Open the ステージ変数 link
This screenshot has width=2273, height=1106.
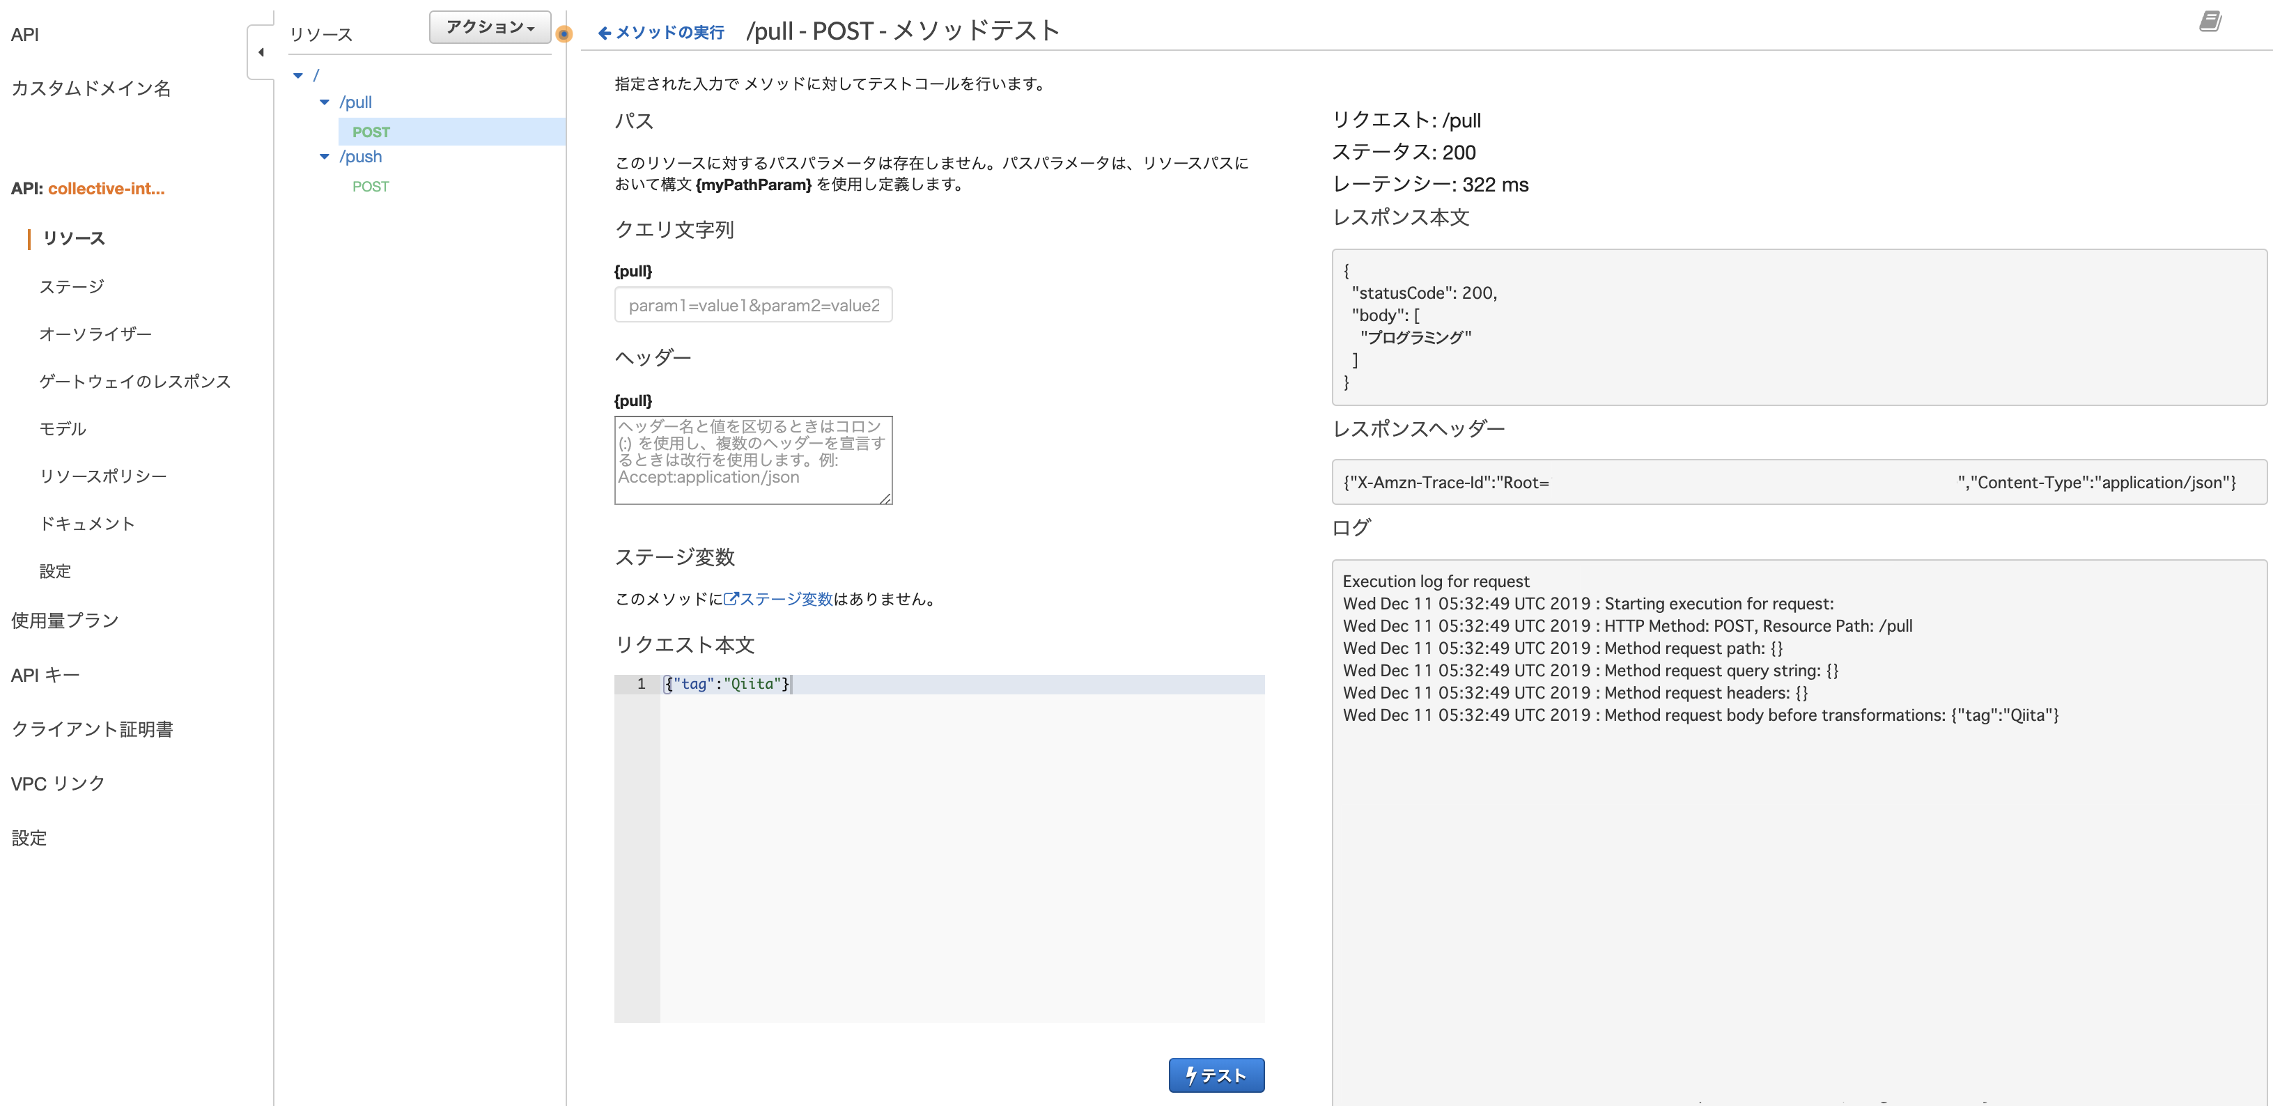click(x=786, y=599)
